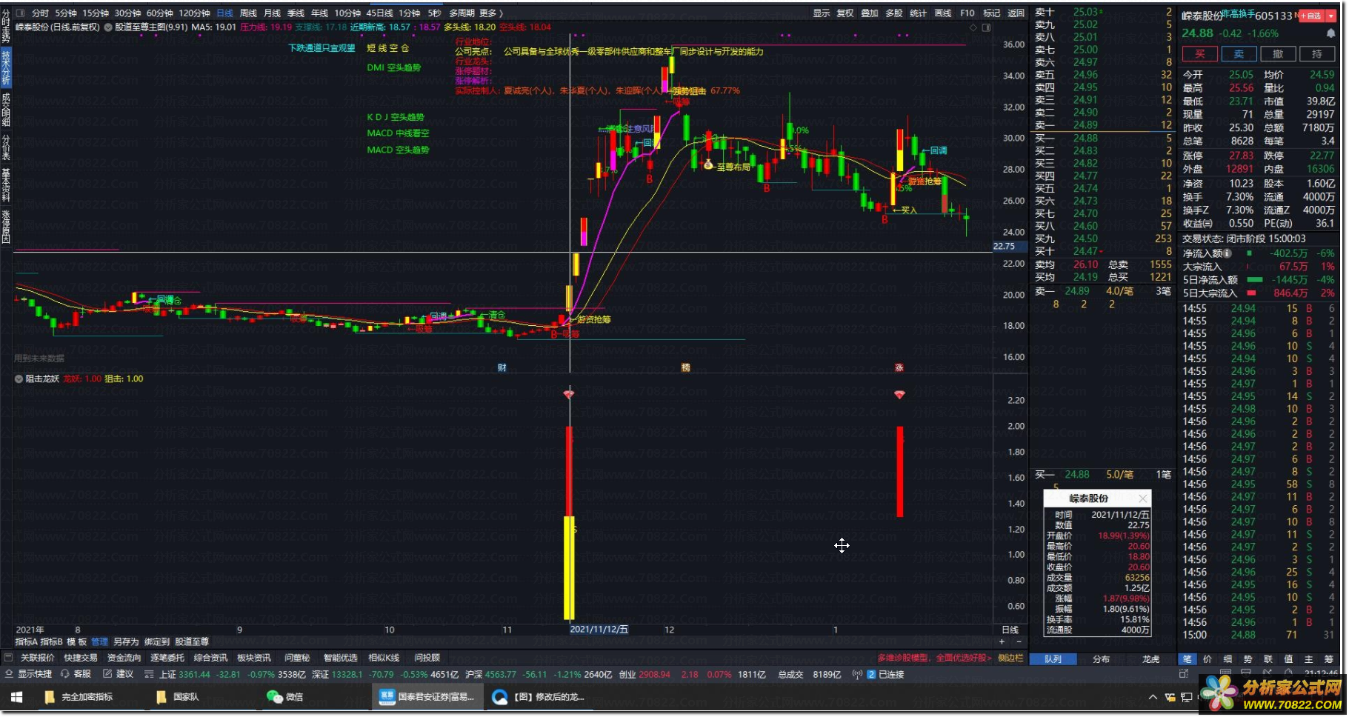The height and width of the screenshot is (717, 1349).
Task: Click the layout panel icon left of 分时
Action: point(20,13)
